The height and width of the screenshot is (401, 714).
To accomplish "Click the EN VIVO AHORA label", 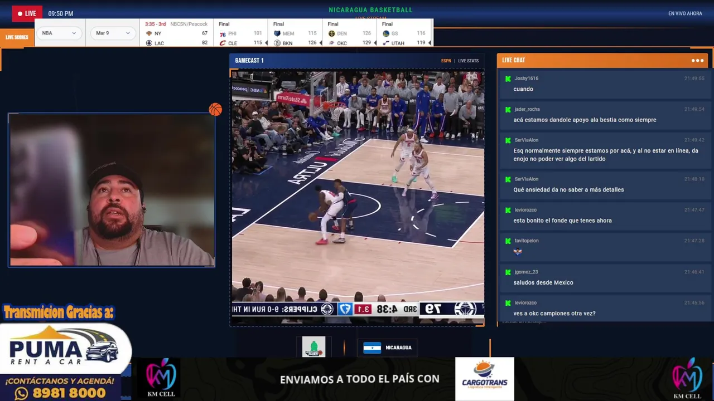I will (x=685, y=13).
